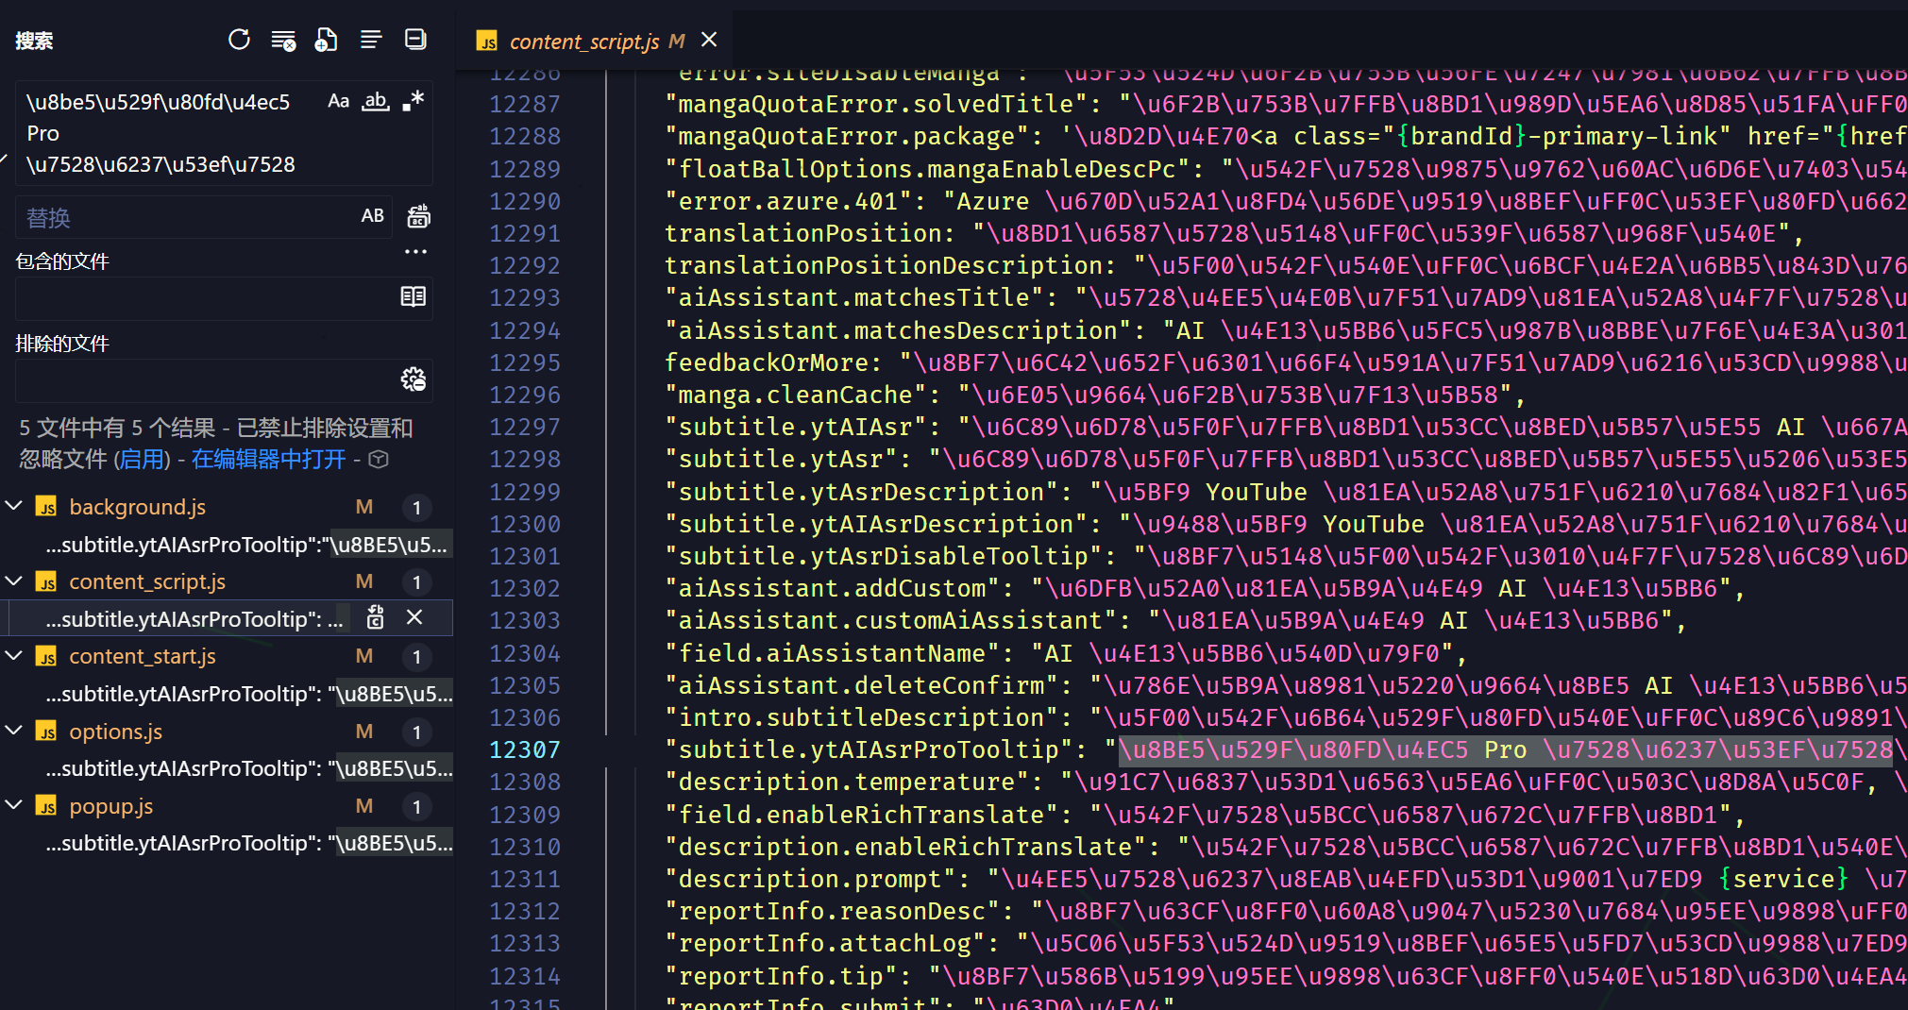Toggle search only in open editors

414,297
